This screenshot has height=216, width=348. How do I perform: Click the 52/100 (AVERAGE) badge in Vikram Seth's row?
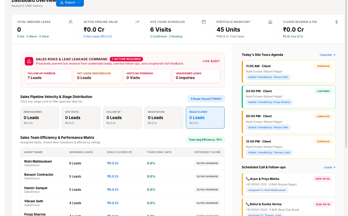207,203
